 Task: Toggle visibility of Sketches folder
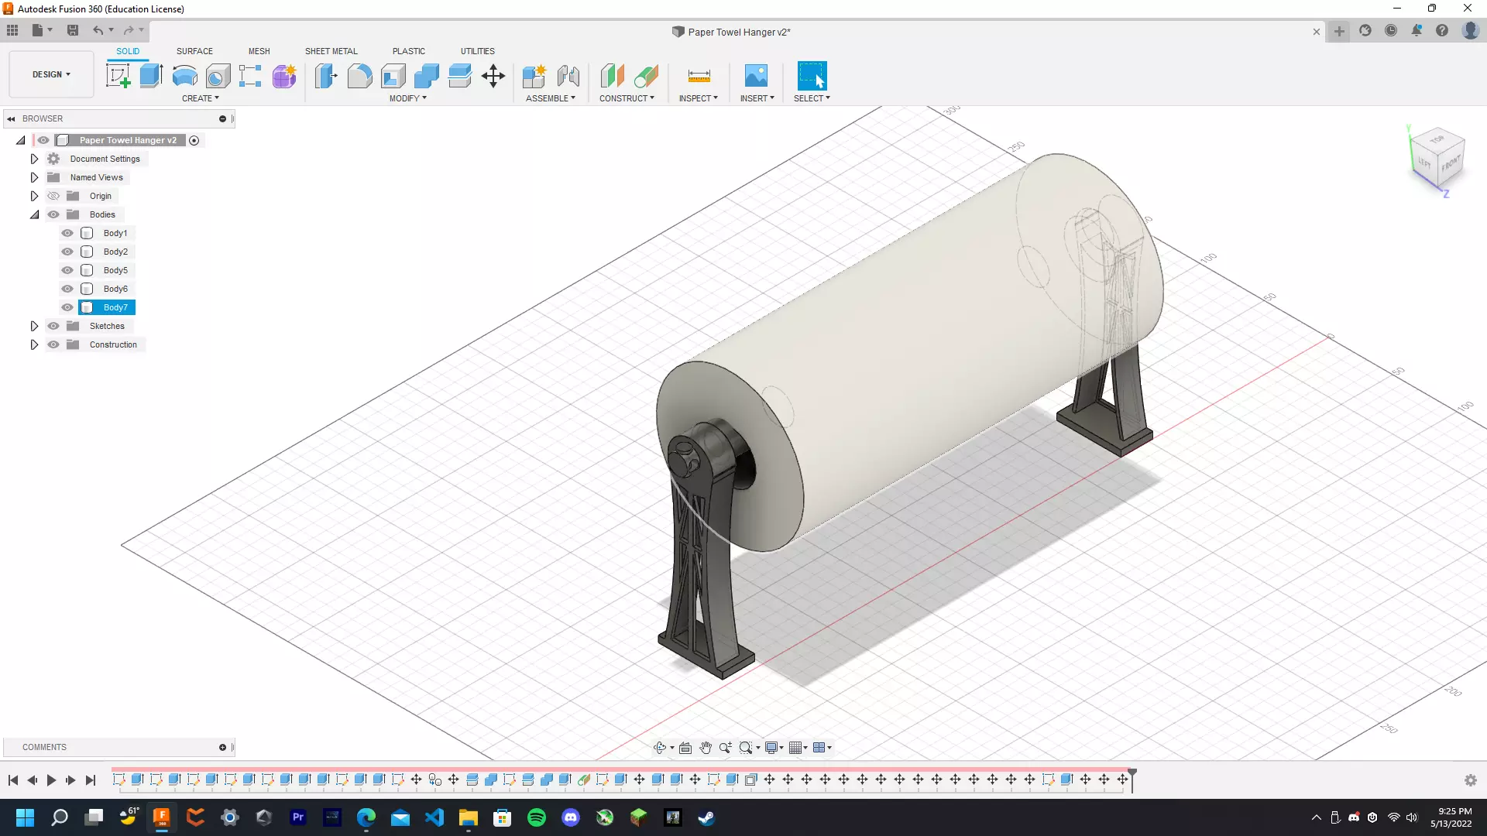coord(53,326)
